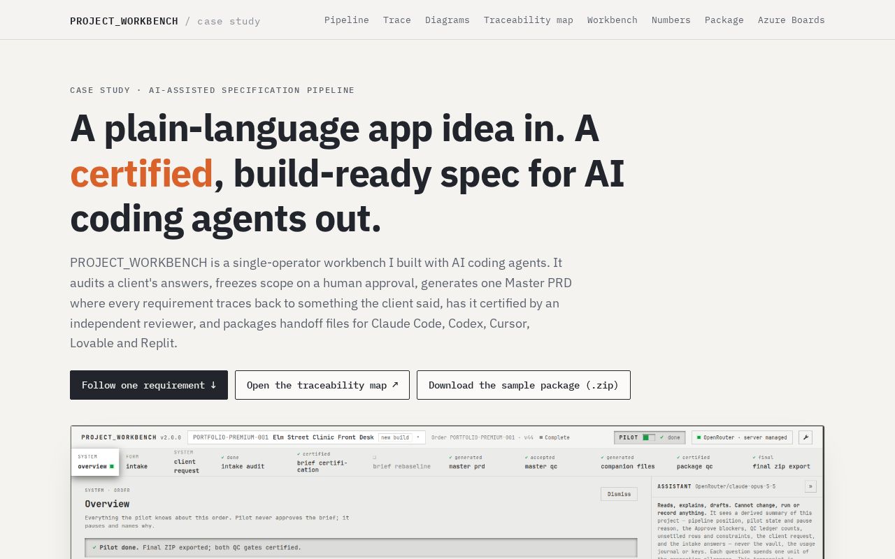Open the companion files pipeline tab
Viewport: 895px width, 559px height.
(628, 462)
